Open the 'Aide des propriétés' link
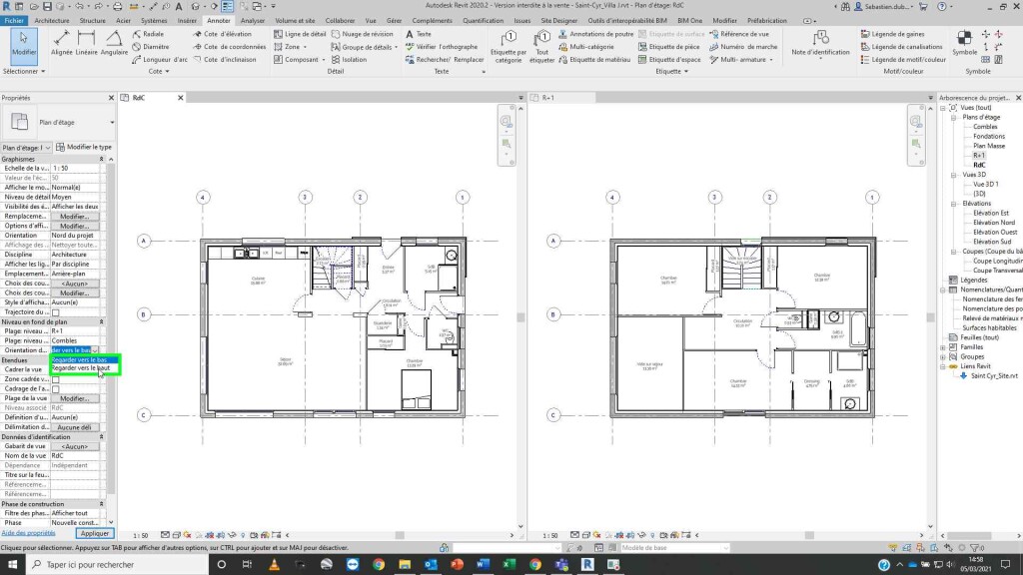The image size is (1023, 575). point(27,534)
